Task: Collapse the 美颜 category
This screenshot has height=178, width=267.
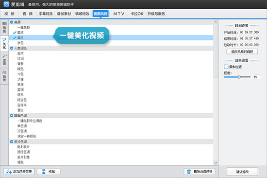Action: pos(12,22)
